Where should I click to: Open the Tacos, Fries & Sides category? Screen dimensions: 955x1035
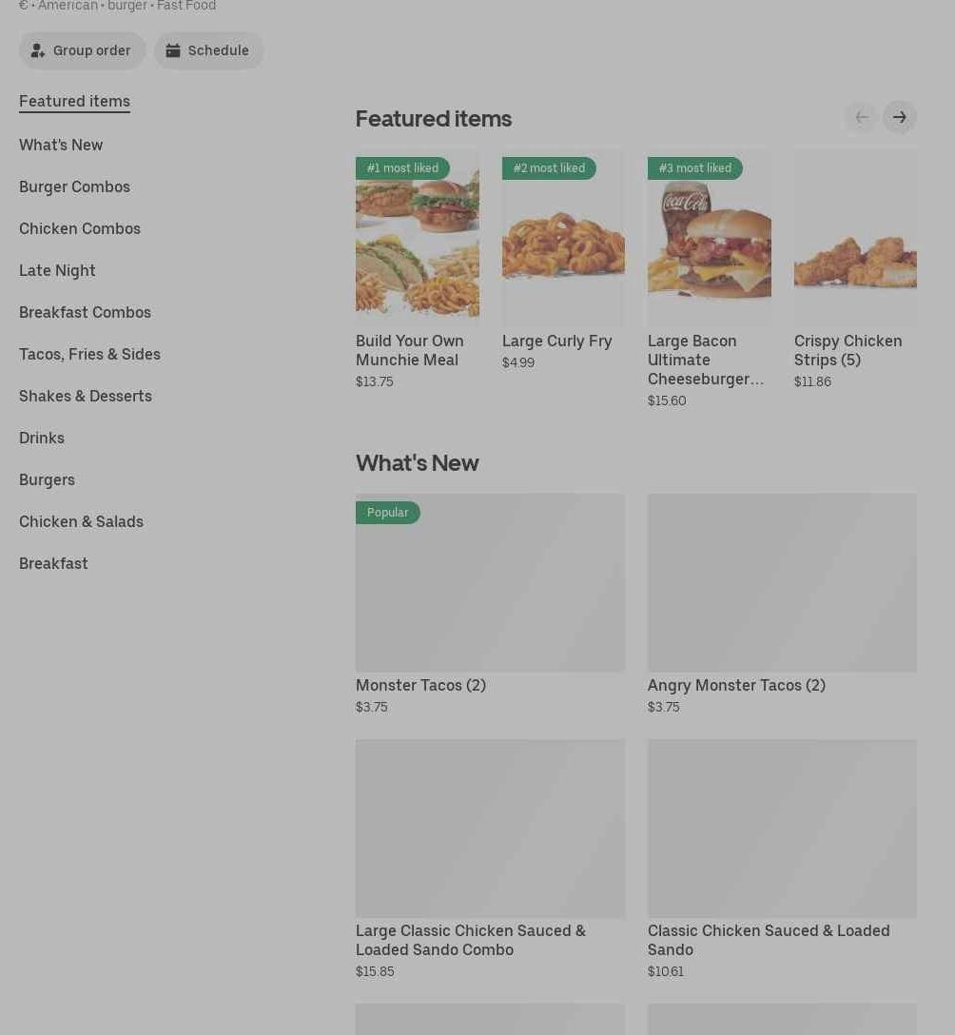(x=89, y=354)
